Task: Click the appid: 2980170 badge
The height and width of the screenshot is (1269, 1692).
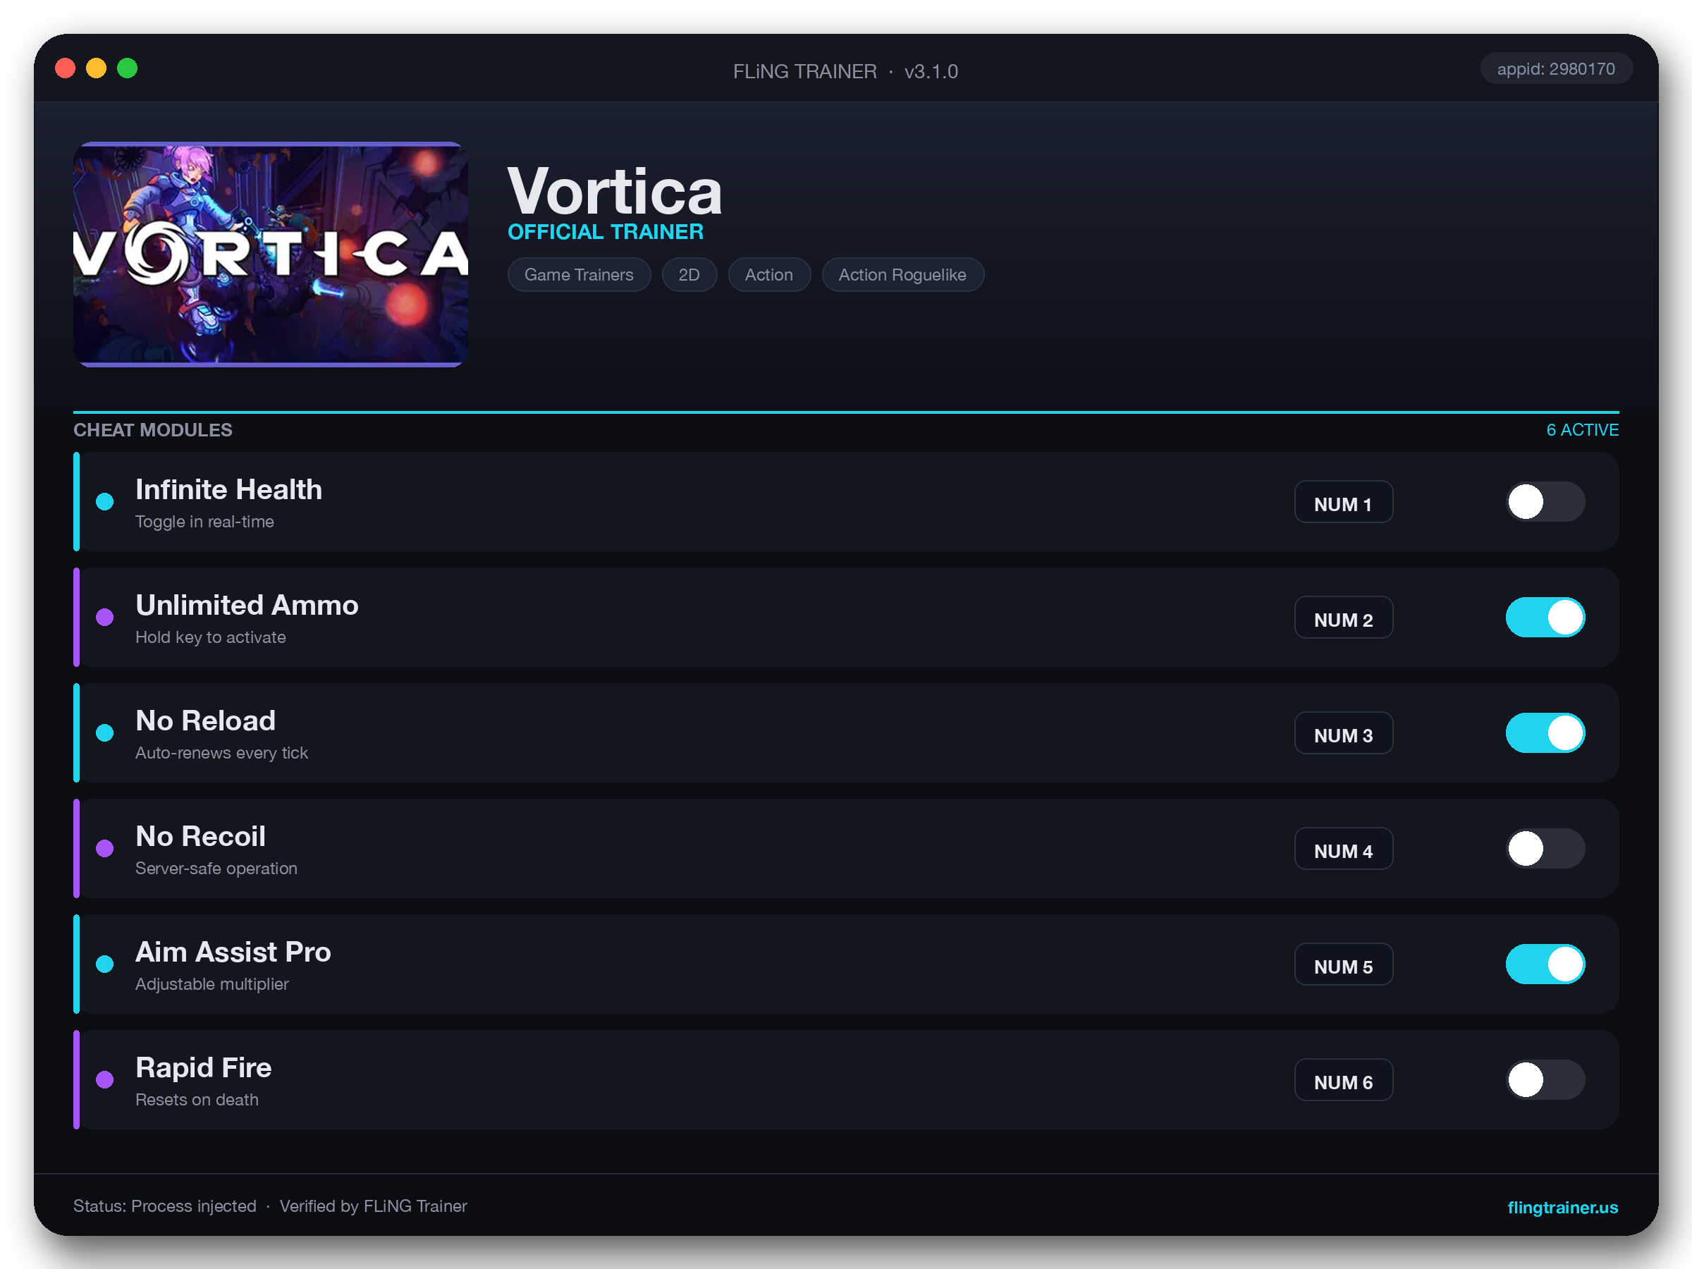Action: click(x=1556, y=69)
